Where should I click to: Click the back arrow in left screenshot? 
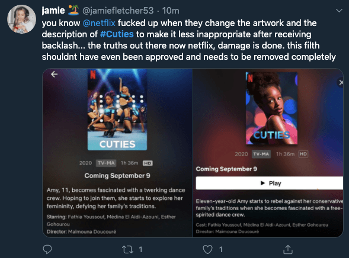pos(55,74)
